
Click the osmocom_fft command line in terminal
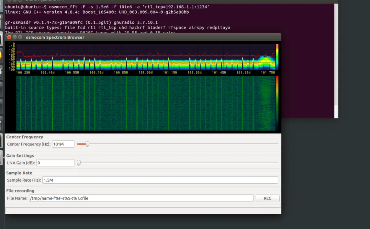coord(107,7)
